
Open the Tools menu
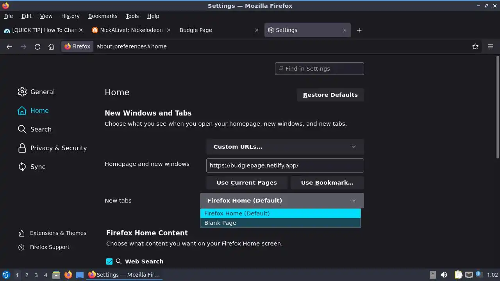click(132, 16)
